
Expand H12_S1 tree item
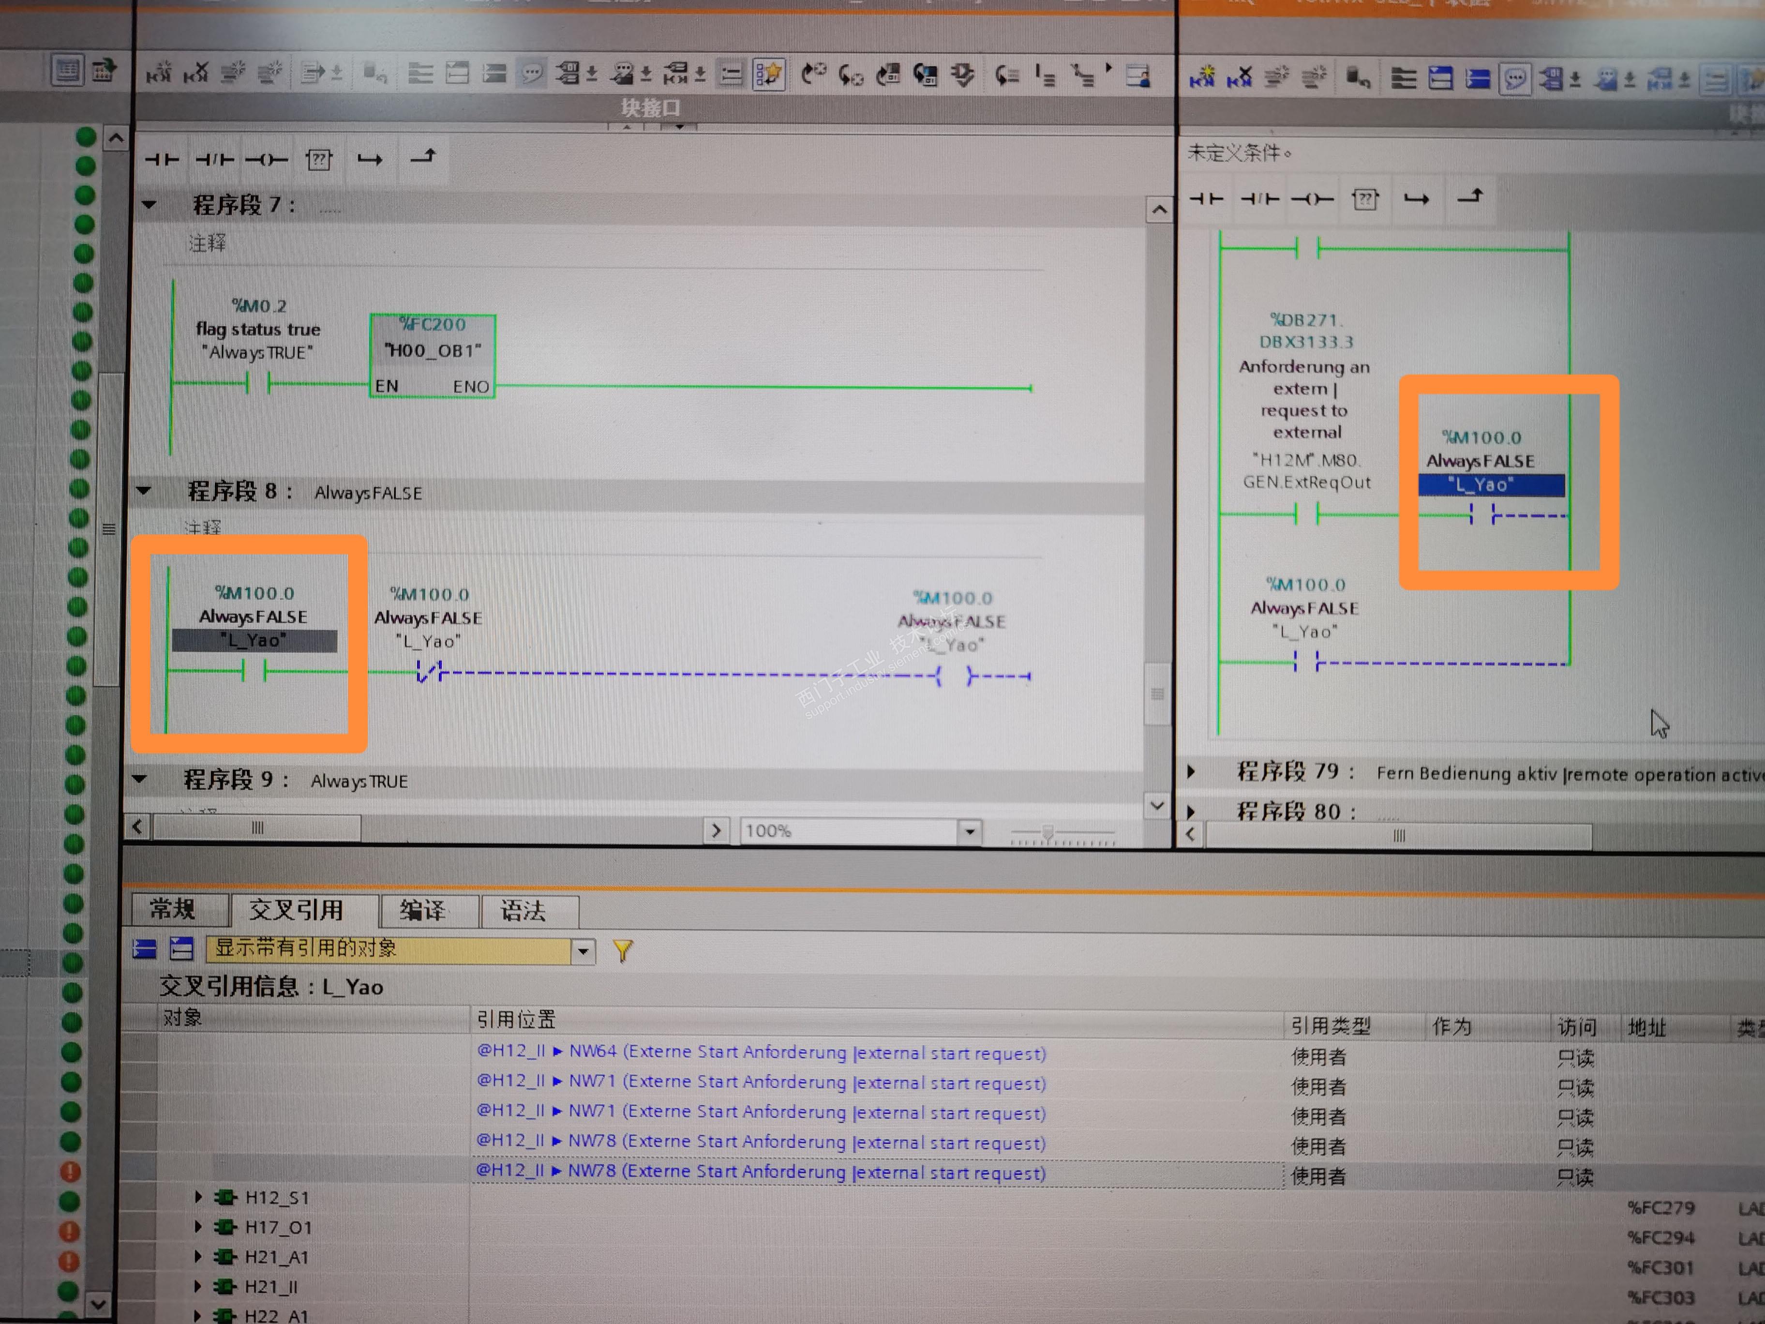pyautogui.click(x=199, y=1196)
